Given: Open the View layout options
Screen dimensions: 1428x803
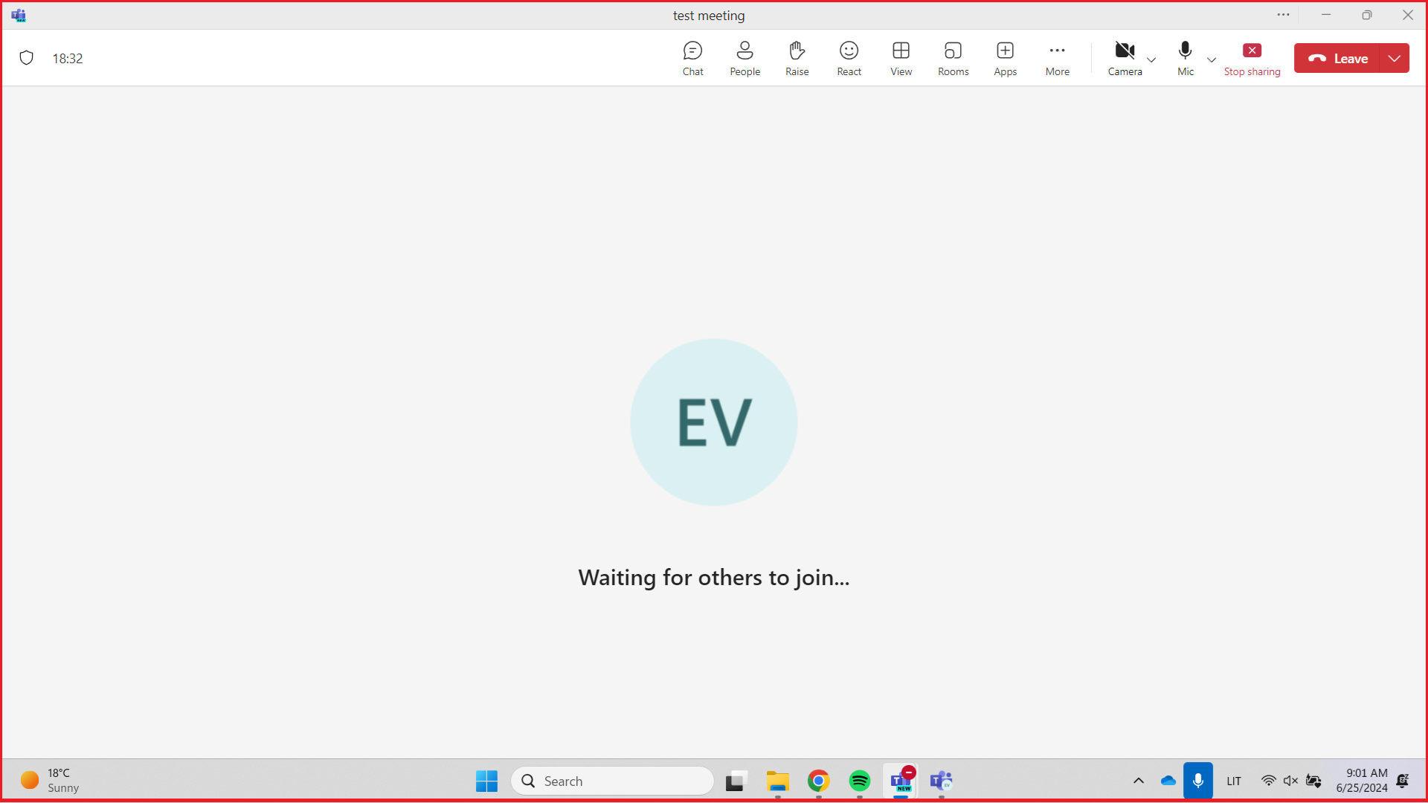Looking at the screenshot, I should tap(901, 58).
